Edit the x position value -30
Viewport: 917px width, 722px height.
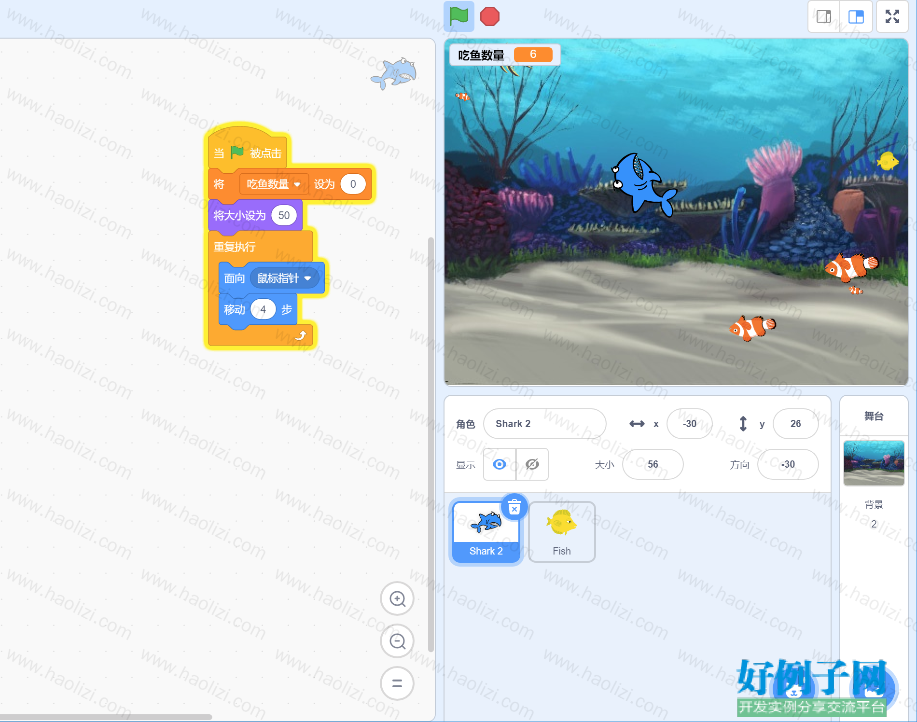tap(689, 424)
